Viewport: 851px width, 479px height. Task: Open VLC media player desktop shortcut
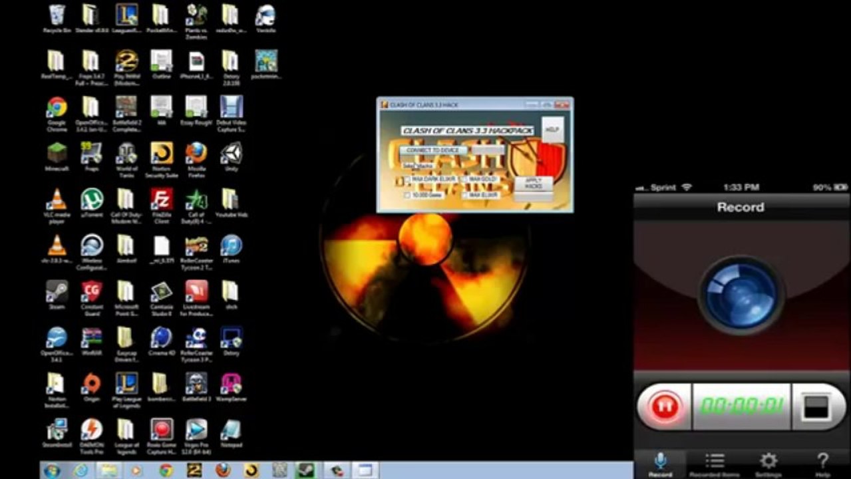point(57,206)
